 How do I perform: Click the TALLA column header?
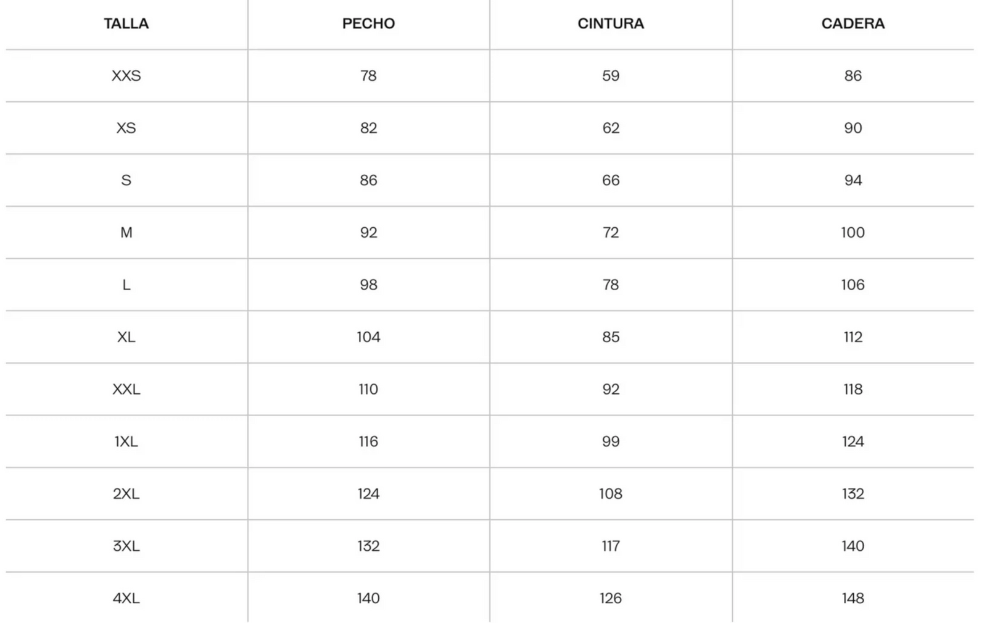click(x=126, y=23)
